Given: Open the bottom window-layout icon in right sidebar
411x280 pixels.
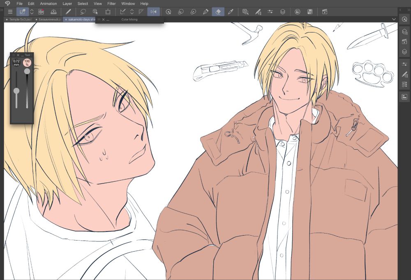Looking at the screenshot, I should tap(404, 97).
